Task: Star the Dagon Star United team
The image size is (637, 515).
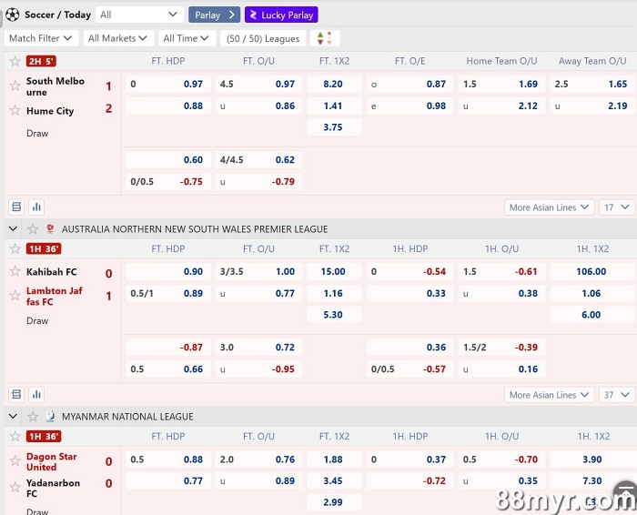Action: 15,460
